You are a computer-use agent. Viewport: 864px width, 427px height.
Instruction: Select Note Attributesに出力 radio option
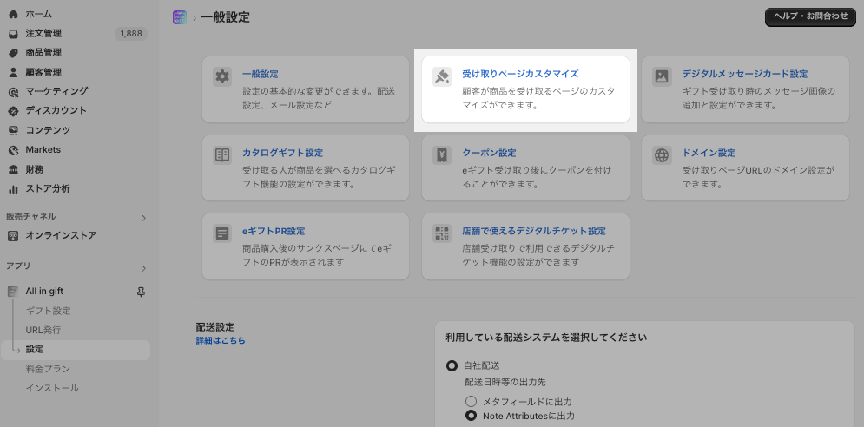tap(471, 416)
